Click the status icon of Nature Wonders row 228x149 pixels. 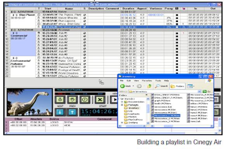tap(85, 18)
